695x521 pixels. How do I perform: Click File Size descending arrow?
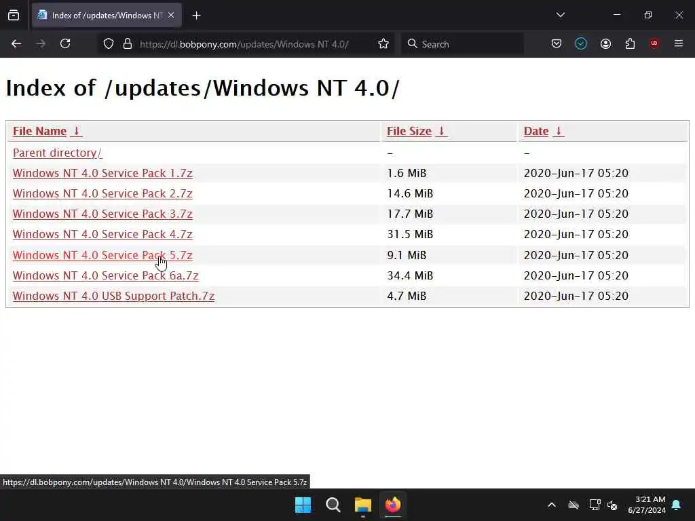(441, 131)
